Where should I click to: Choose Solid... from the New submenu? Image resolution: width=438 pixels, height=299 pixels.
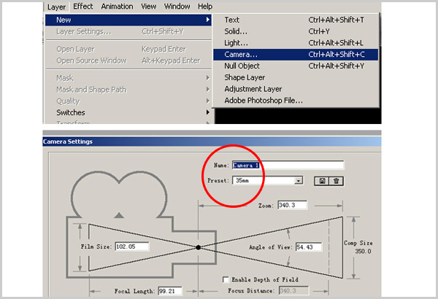[x=296, y=31]
